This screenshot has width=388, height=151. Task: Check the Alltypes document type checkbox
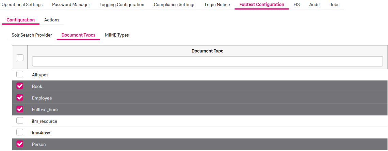[x=20, y=74]
